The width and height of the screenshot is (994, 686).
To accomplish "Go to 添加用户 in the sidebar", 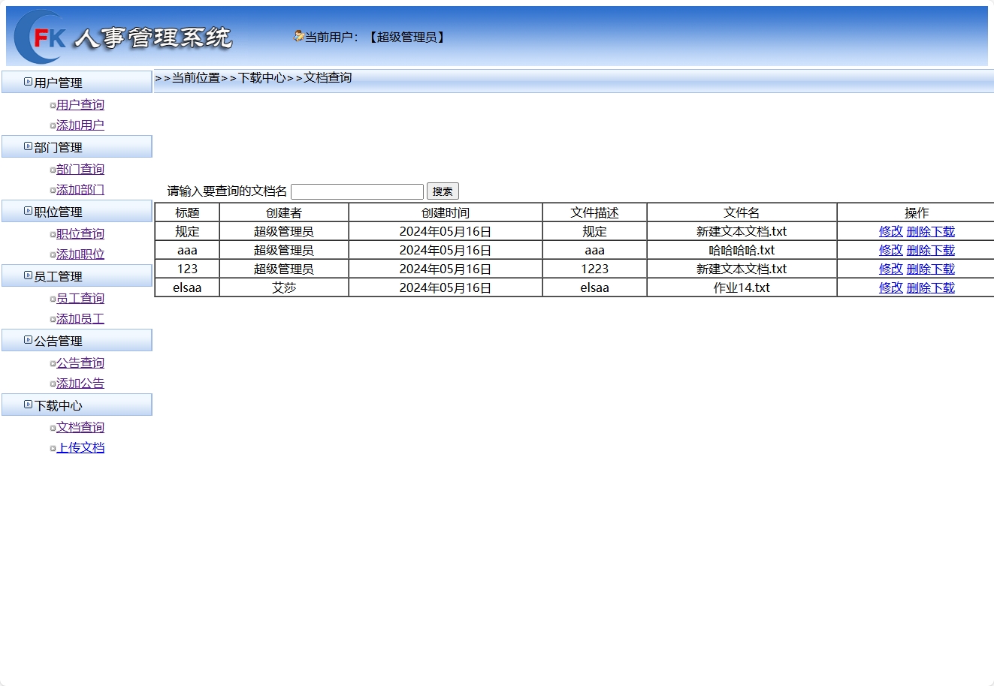I will (x=80, y=125).
